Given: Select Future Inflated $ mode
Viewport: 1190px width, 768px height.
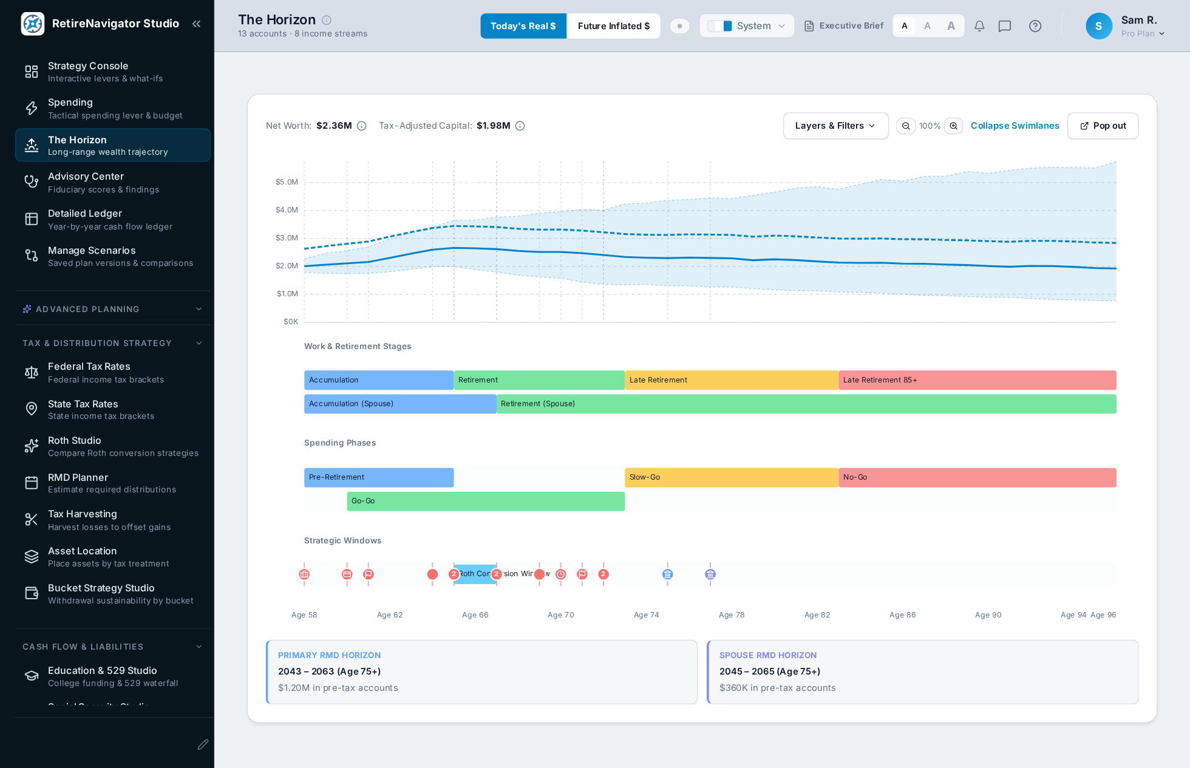Looking at the screenshot, I should pos(613,26).
